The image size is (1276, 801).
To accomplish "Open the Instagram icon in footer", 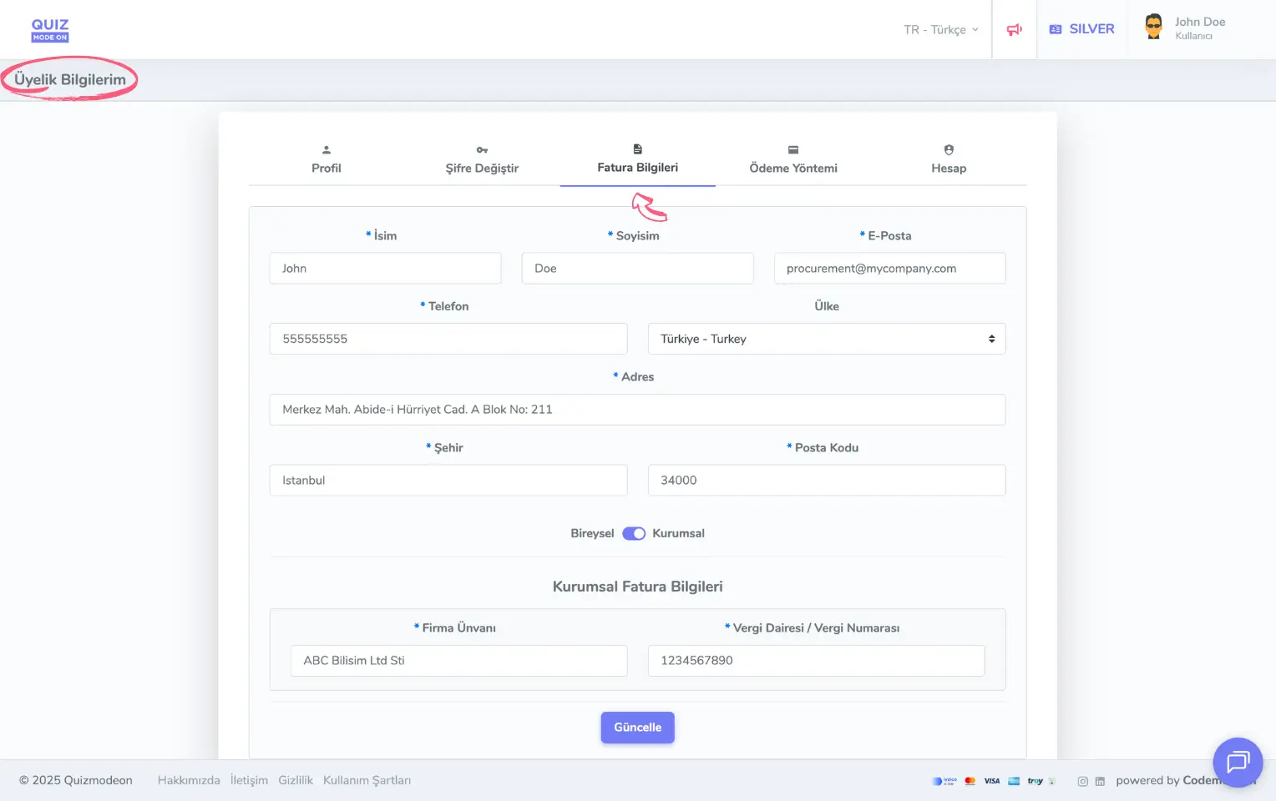I will pos(1082,782).
